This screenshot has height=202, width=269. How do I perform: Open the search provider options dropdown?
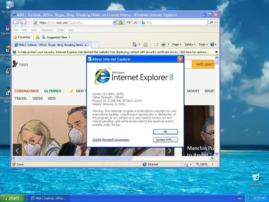pos(216,22)
